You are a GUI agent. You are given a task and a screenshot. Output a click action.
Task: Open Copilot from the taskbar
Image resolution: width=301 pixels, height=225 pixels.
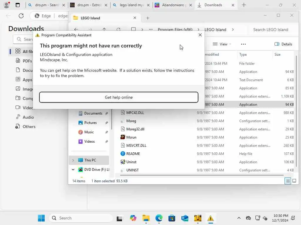pos(133,218)
